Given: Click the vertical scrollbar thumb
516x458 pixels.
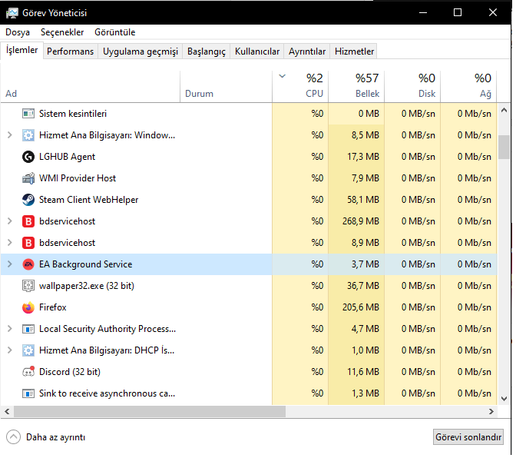Looking at the screenshot, I should click(504, 148).
